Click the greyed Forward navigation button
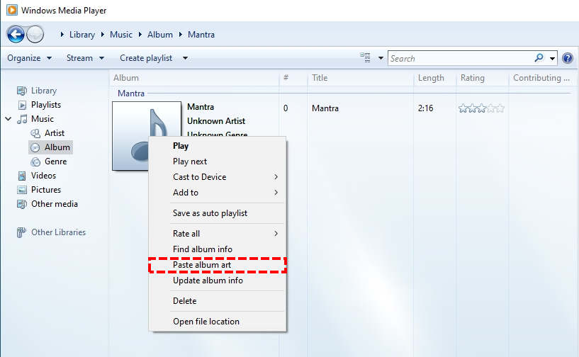Image resolution: width=579 pixels, height=357 pixels. [x=36, y=34]
